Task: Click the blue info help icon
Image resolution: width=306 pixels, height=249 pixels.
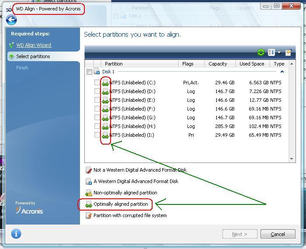Action: pos(16,233)
